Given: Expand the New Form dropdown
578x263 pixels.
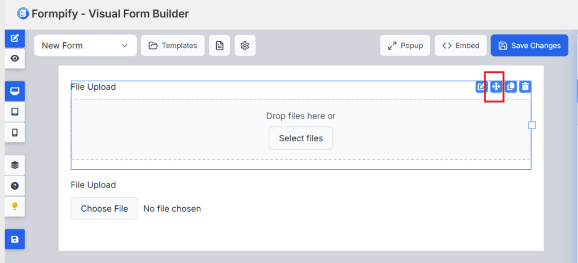Looking at the screenshot, I should point(85,46).
